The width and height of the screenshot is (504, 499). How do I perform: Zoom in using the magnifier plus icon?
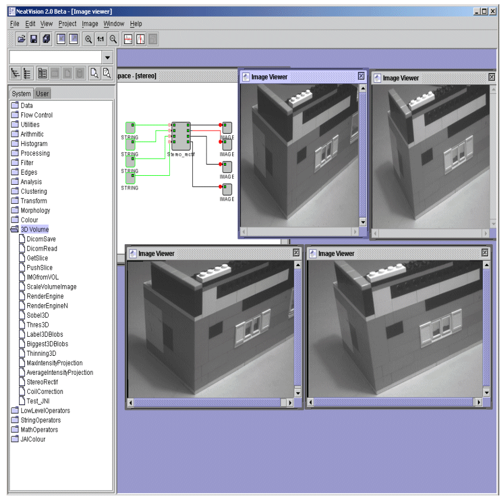[x=88, y=39]
